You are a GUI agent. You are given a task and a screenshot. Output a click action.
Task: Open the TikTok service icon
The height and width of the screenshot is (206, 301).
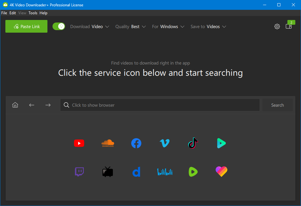click(193, 143)
